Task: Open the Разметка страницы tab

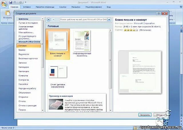Action: point(45,7)
